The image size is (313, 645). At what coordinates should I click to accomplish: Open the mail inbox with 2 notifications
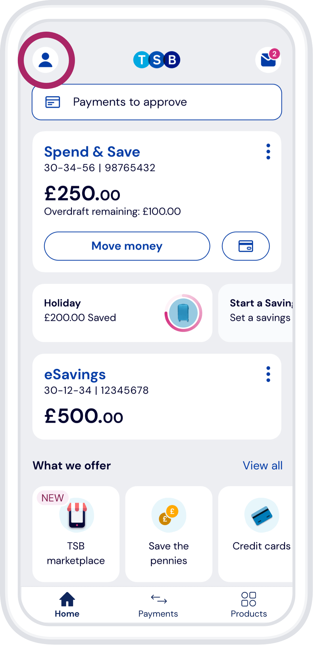pos(268,60)
